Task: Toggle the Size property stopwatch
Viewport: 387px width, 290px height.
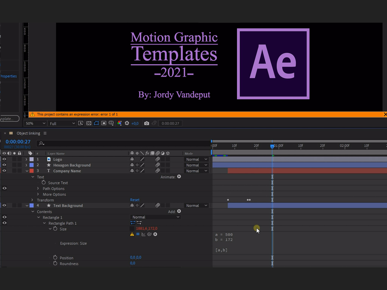Action: pyautogui.click(x=55, y=229)
